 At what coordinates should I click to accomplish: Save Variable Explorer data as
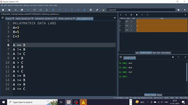pyautogui.click(x=131, y=15)
